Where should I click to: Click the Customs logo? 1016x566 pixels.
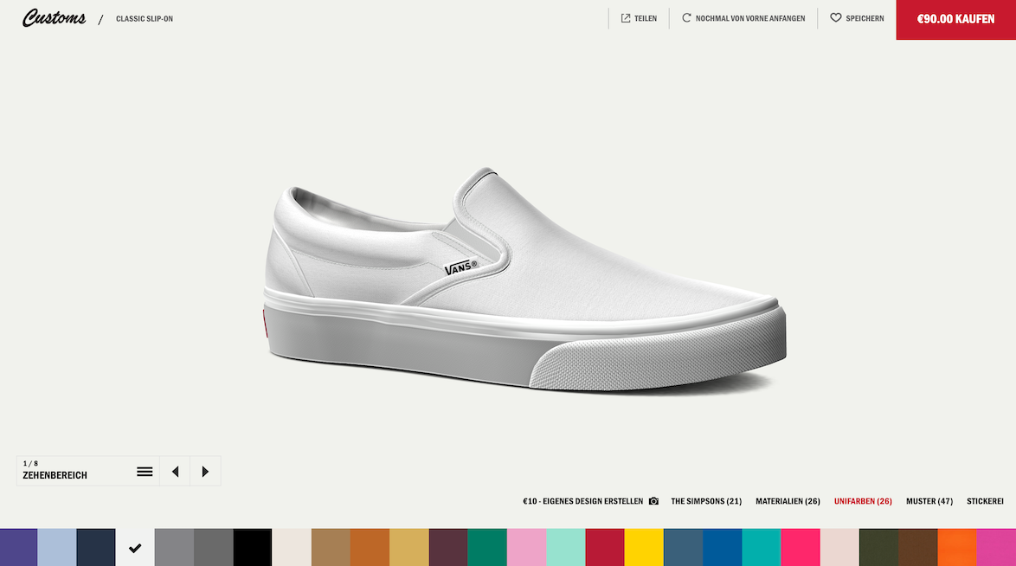[54, 18]
